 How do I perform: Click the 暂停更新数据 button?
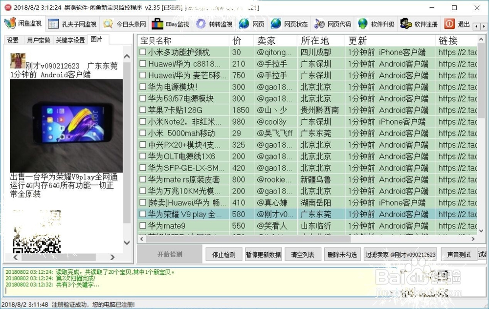click(x=264, y=255)
